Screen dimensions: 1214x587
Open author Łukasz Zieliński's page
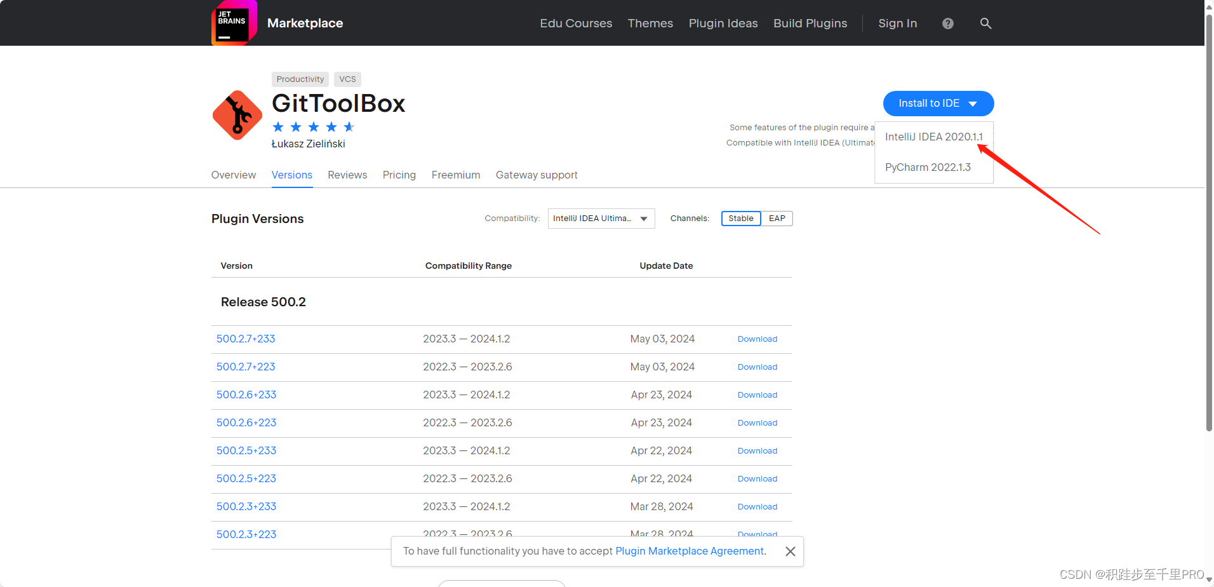coord(309,144)
